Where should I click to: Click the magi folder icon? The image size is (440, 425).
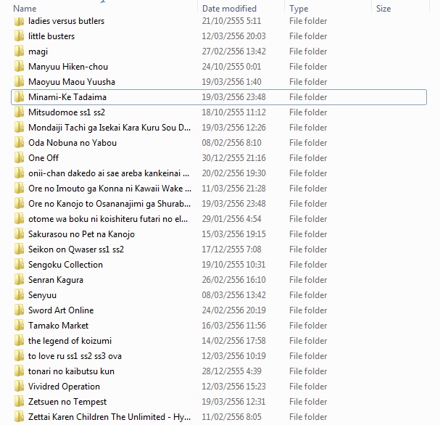19,51
